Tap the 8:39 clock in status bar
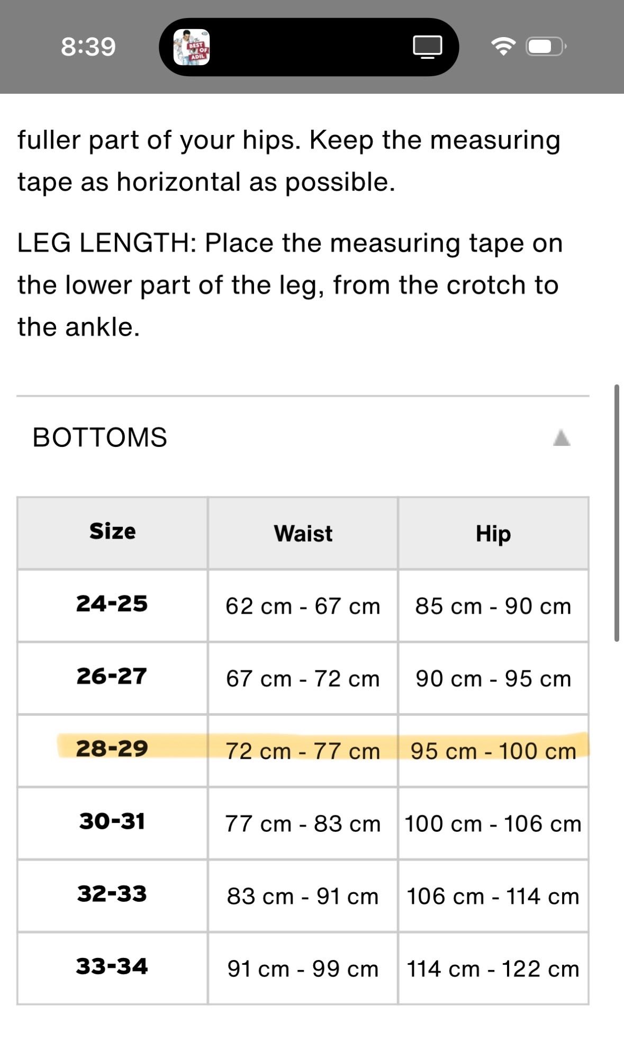This screenshot has height=1041, width=624. tap(88, 47)
